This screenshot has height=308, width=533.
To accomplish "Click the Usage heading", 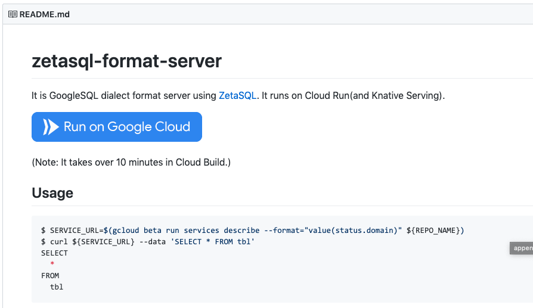I will 52,193.
